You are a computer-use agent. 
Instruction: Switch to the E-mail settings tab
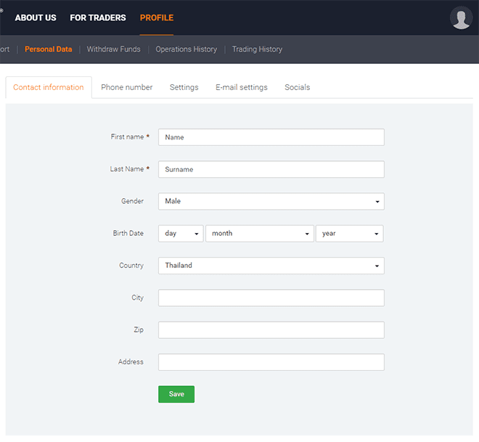(242, 87)
